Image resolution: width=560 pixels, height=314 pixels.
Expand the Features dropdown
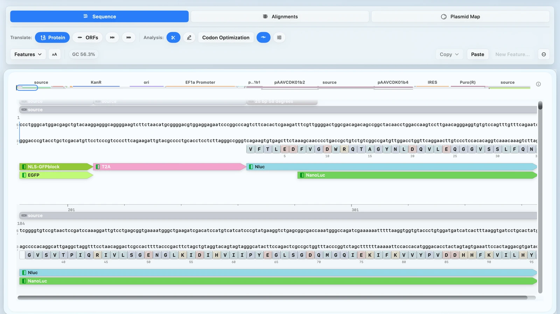click(x=28, y=54)
